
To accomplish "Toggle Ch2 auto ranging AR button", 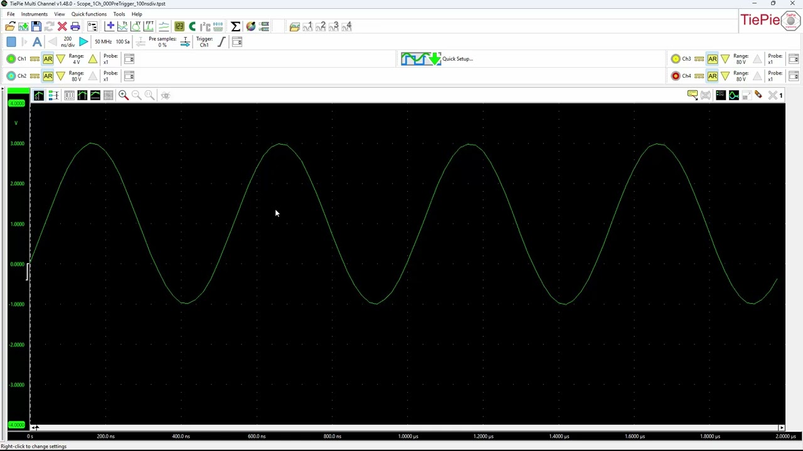I will tap(48, 76).
